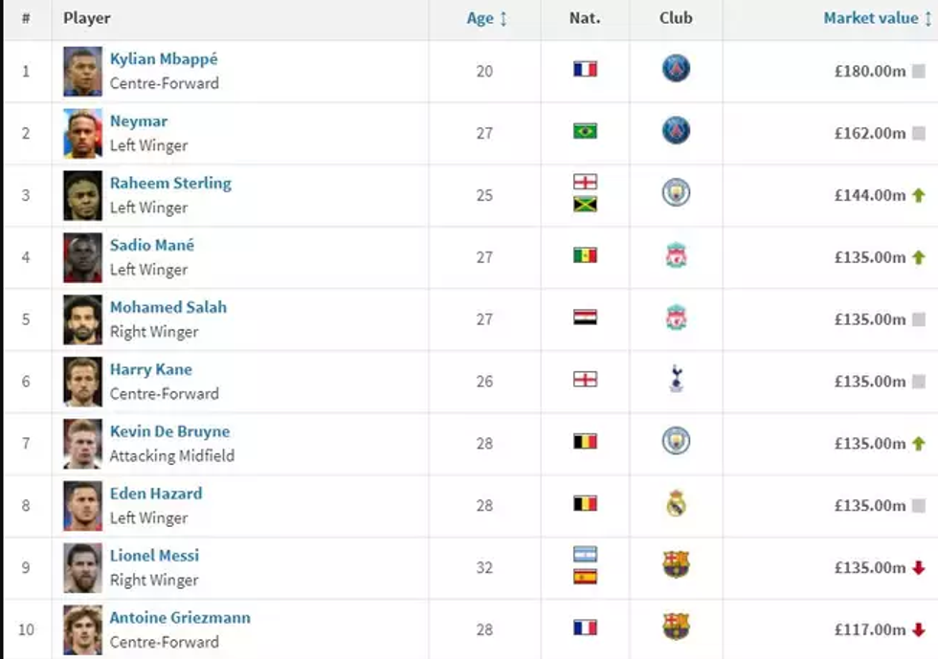The image size is (938, 659).
Task: Click the Senegal flag in Mané's row
Action: coord(585,255)
